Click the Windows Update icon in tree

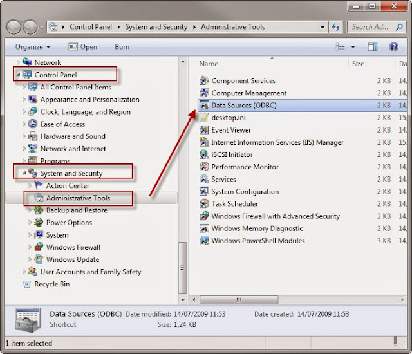click(x=39, y=259)
